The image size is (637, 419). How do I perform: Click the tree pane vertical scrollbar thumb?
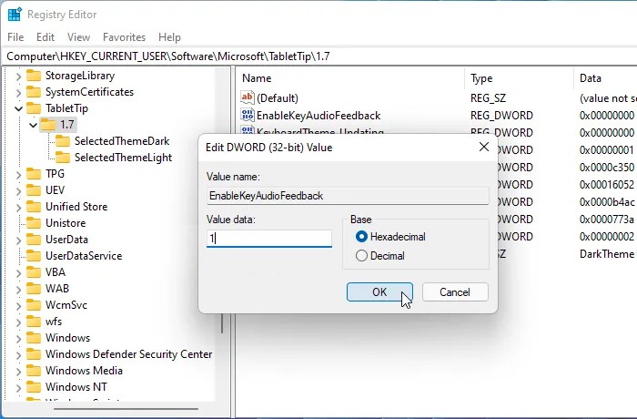(x=222, y=323)
